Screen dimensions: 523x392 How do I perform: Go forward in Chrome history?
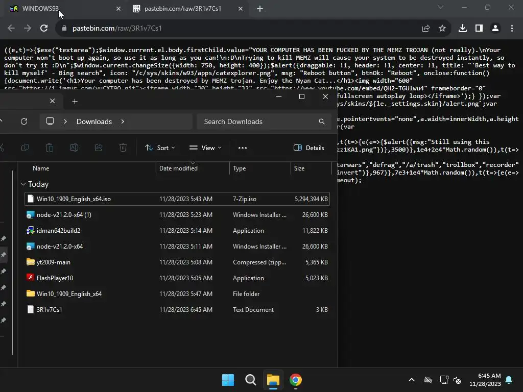pyautogui.click(x=28, y=29)
